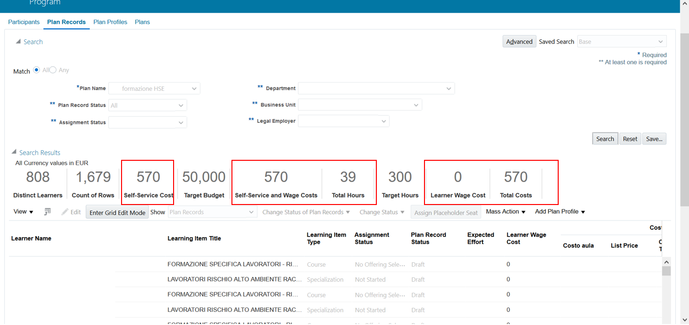The height and width of the screenshot is (325, 689).
Task: Select the Plan Records tab
Action: coord(66,22)
